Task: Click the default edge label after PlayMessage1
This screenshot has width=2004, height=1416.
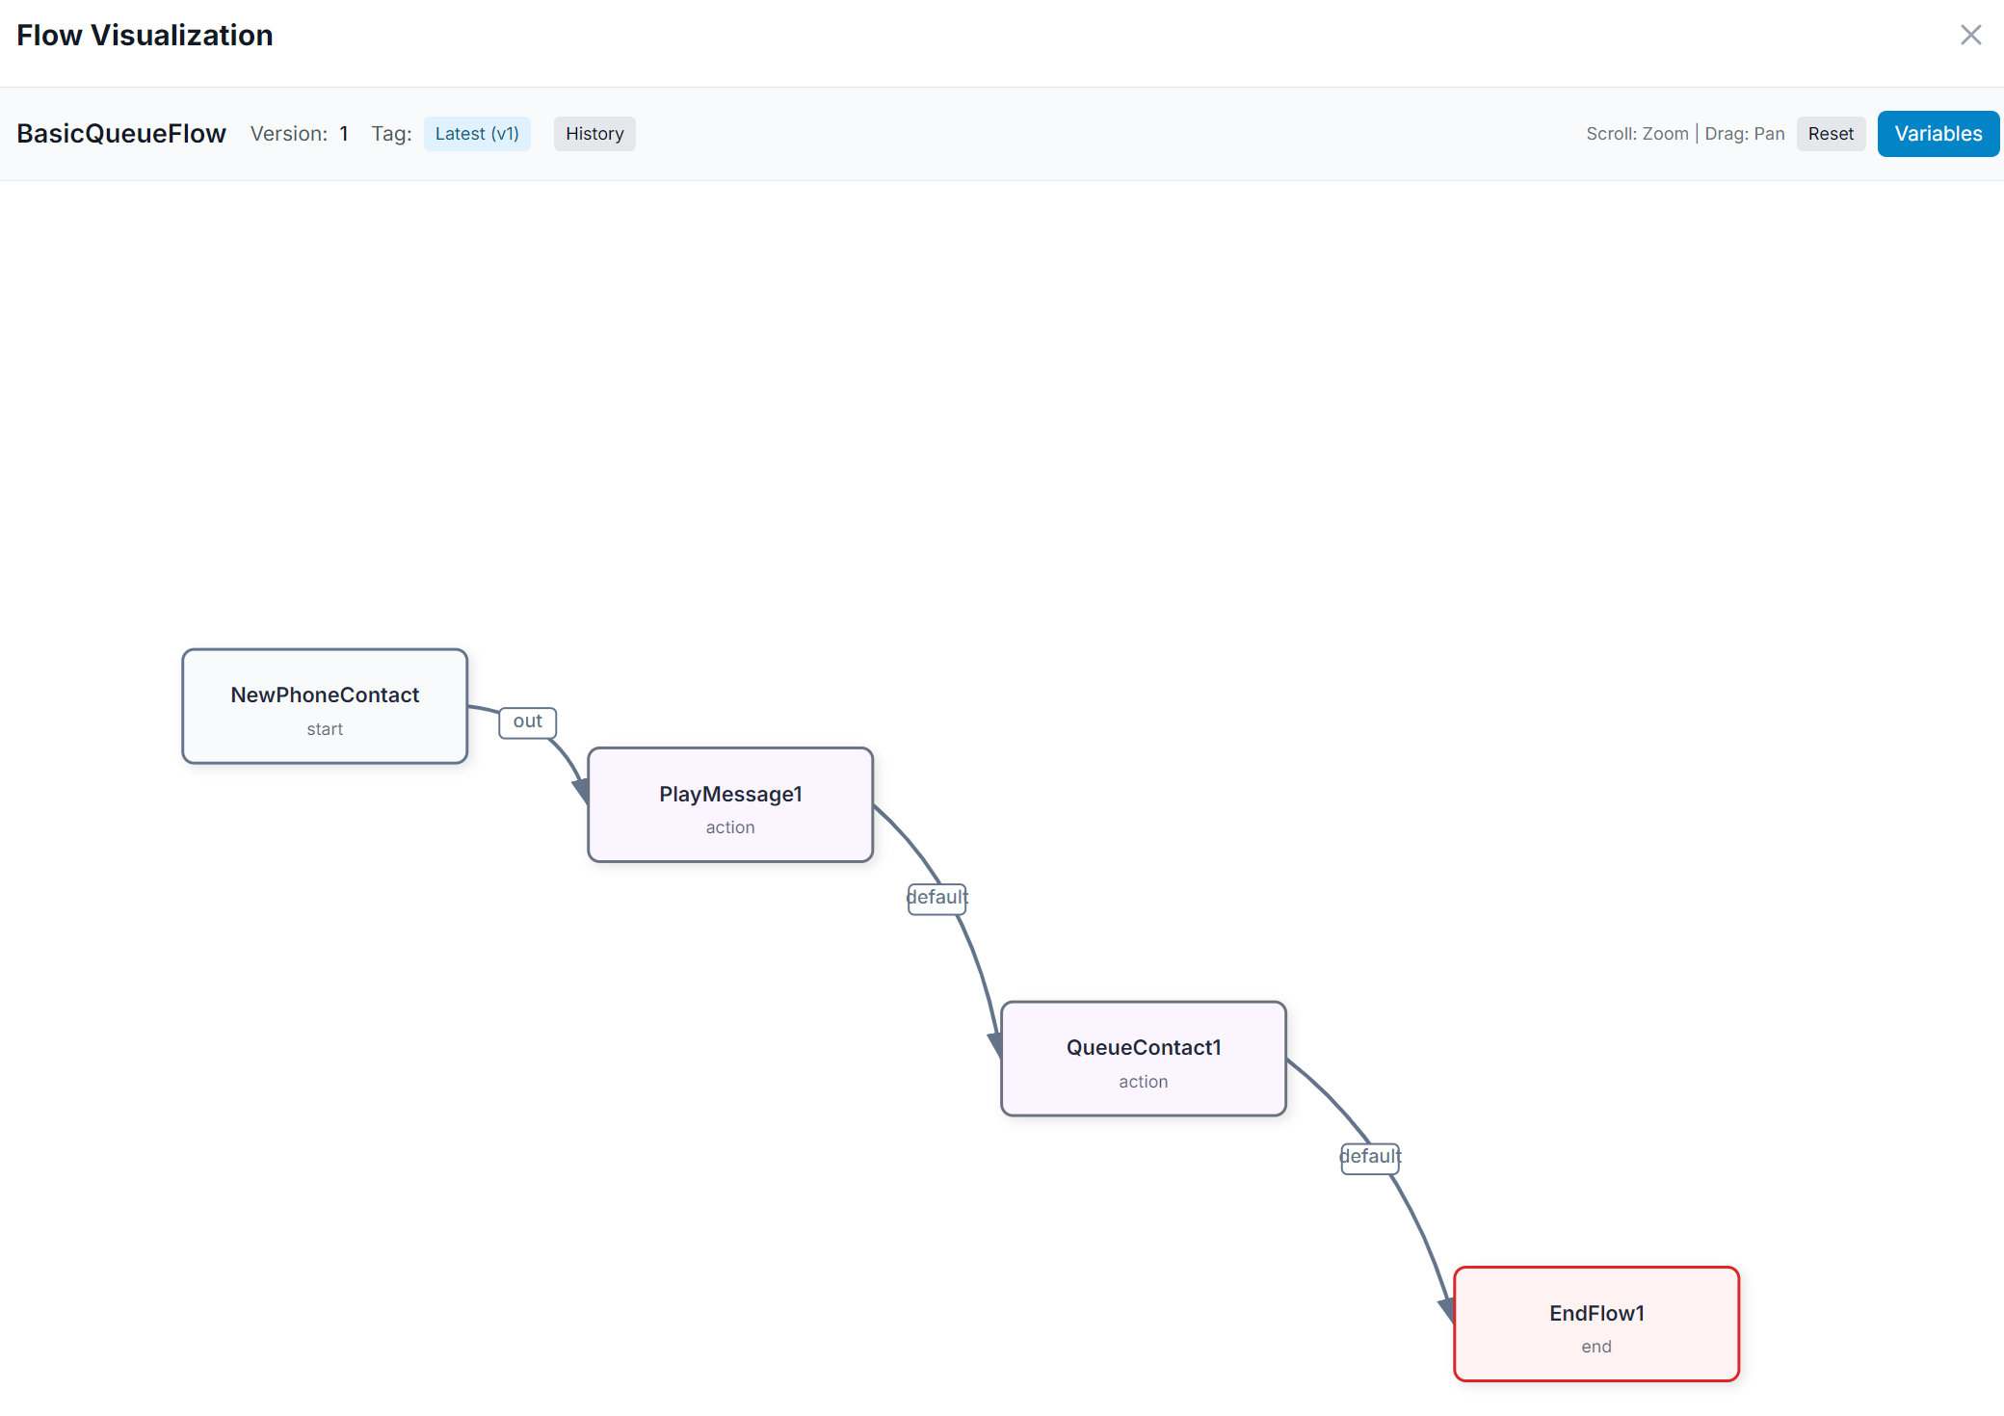Action: click(x=936, y=898)
